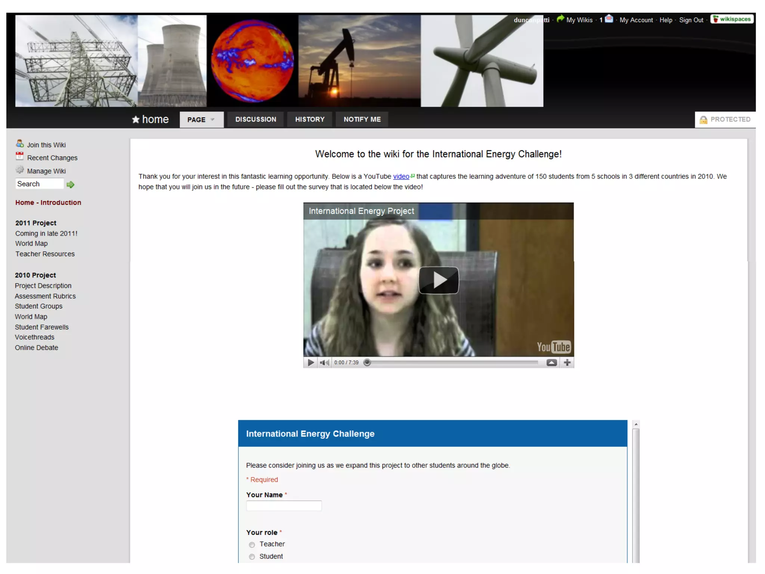The width and height of the screenshot is (765, 574).
Task: Expand the video player pop-up arrow button
Action: 551,362
